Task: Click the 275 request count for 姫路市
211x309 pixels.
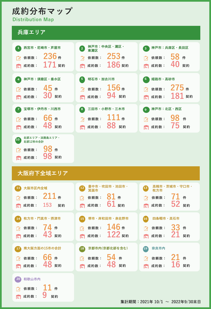Action: pyautogui.click(x=177, y=88)
